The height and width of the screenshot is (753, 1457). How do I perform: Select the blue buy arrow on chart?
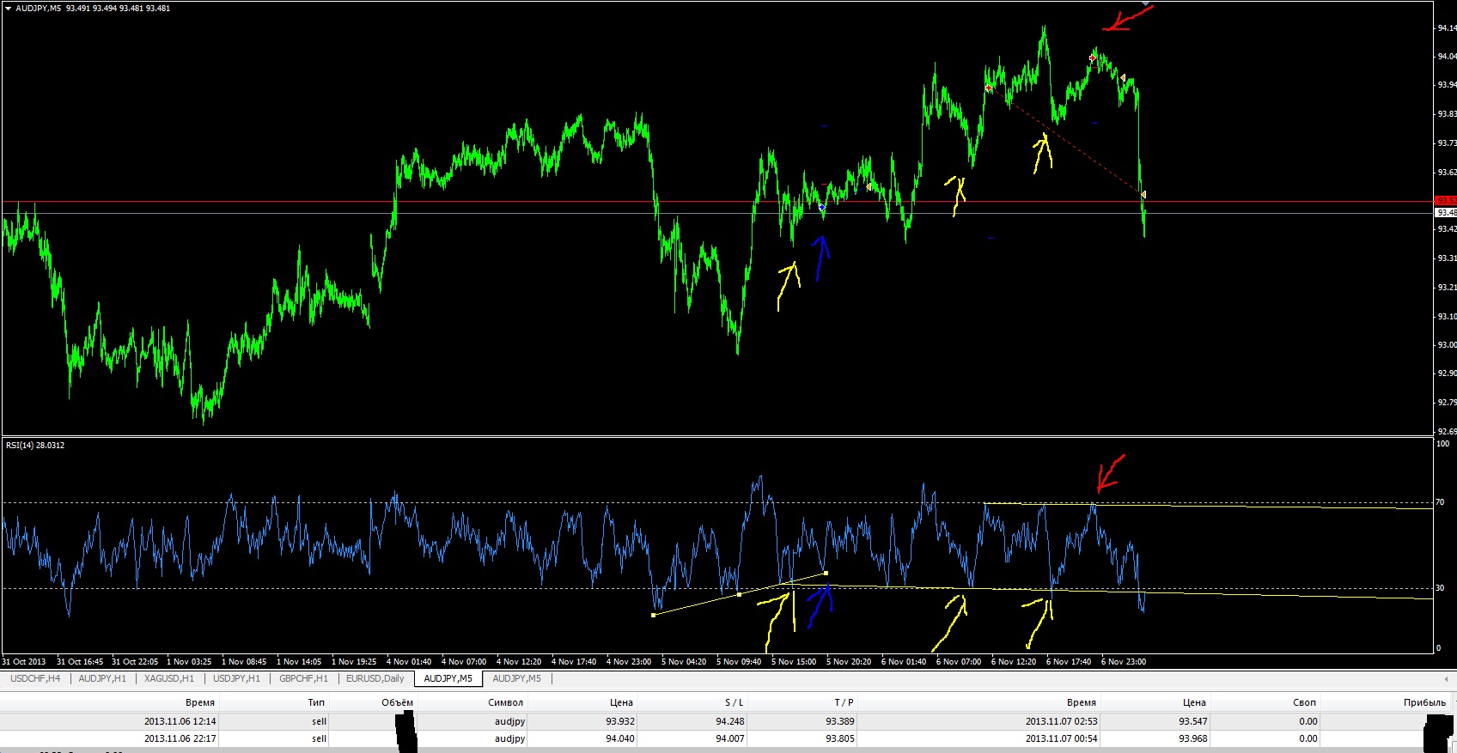[822, 207]
